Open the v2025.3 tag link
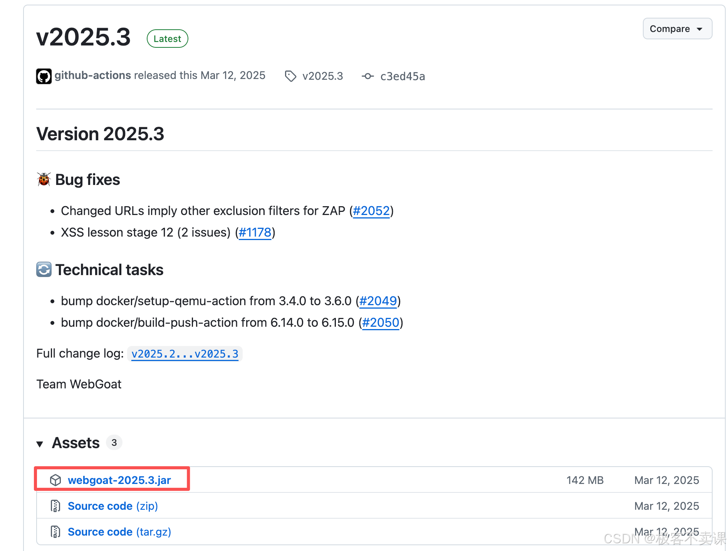Image resolution: width=728 pixels, height=551 pixels. point(323,76)
